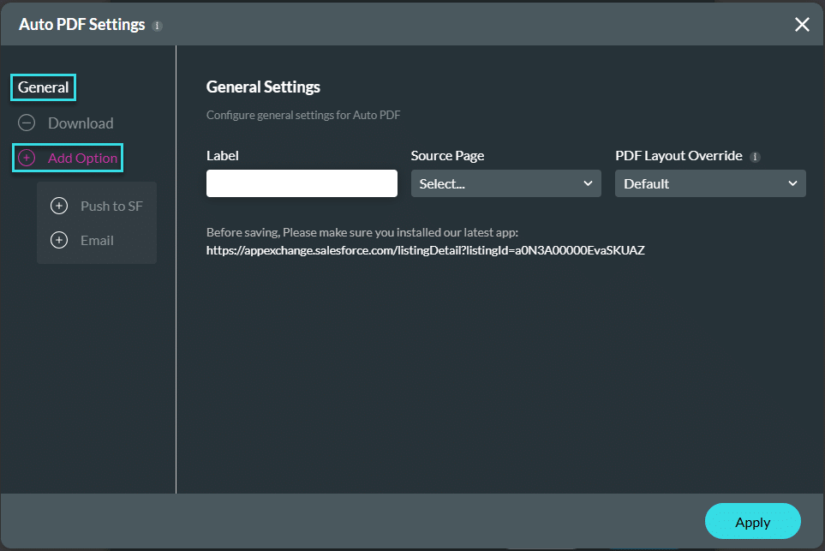Click the info icon beside PDF Layout Override
Image resolution: width=825 pixels, height=551 pixels.
click(x=755, y=157)
